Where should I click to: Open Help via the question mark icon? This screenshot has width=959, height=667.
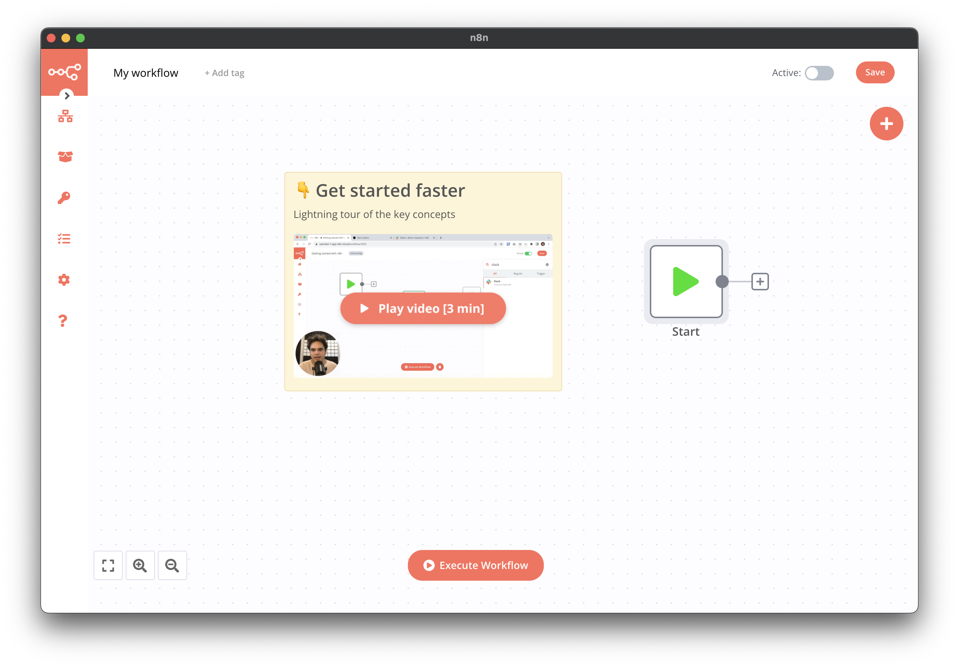pos(62,321)
